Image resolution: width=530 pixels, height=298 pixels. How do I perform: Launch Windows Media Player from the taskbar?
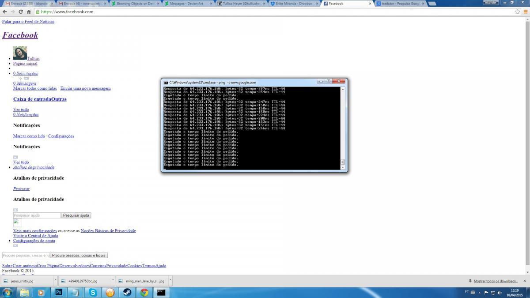[41, 292]
